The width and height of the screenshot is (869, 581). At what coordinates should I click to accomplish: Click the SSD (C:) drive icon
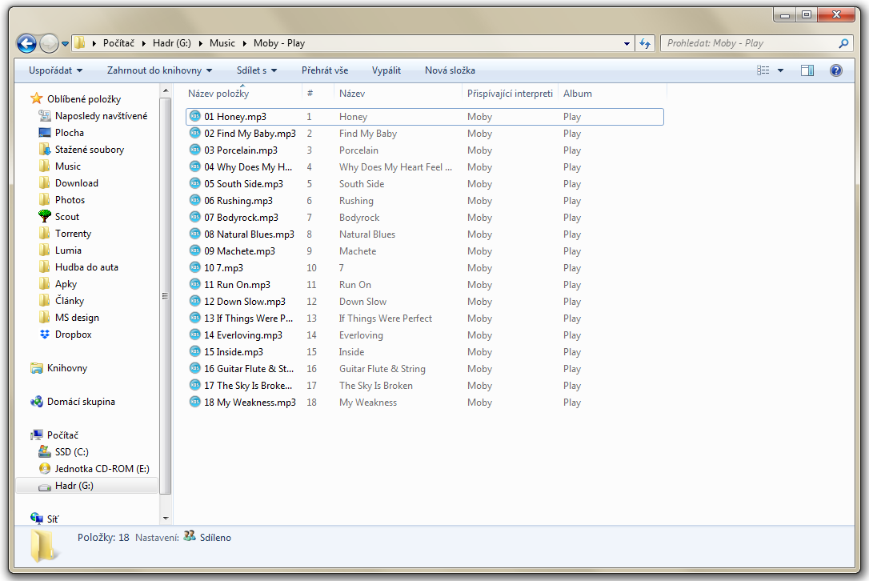pos(45,452)
